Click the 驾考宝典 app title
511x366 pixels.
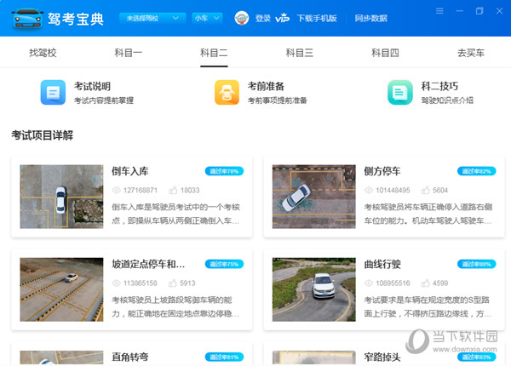coord(76,19)
